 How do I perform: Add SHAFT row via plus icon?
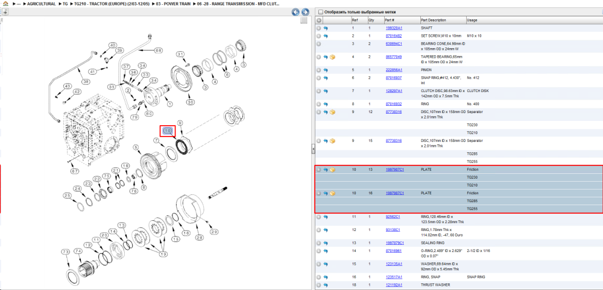point(319,28)
